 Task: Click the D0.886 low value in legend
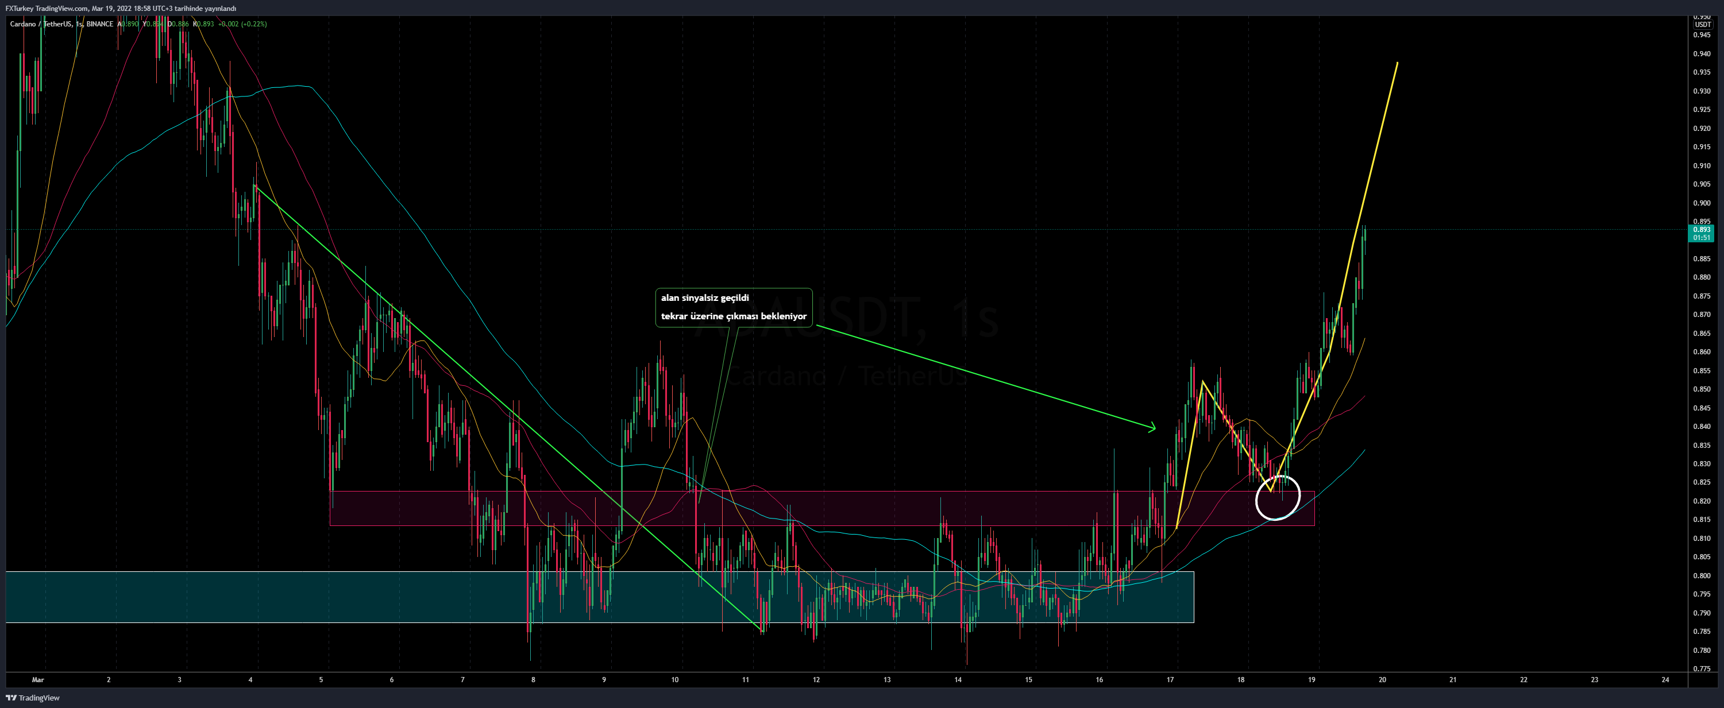pyautogui.click(x=178, y=24)
